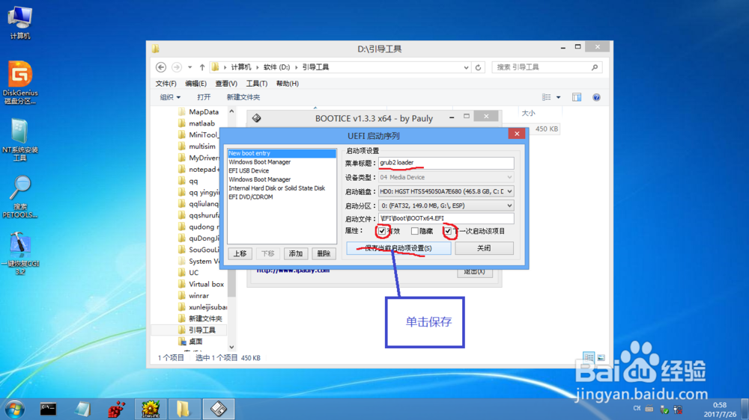Open the Help (帮助) menu
Image resolution: width=749 pixels, height=420 pixels.
tap(288, 84)
